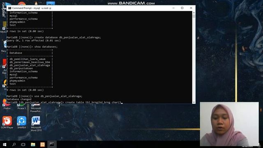Close the Command Prompt window
This screenshot has width=263, height=148.
pyautogui.click(x=191, y=8)
